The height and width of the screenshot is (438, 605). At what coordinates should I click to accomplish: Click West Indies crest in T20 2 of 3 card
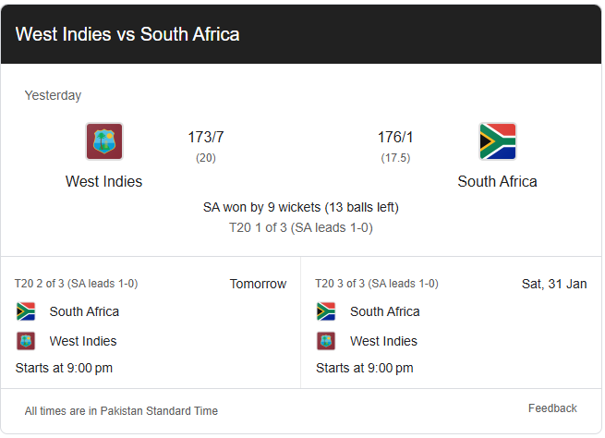[26, 341]
